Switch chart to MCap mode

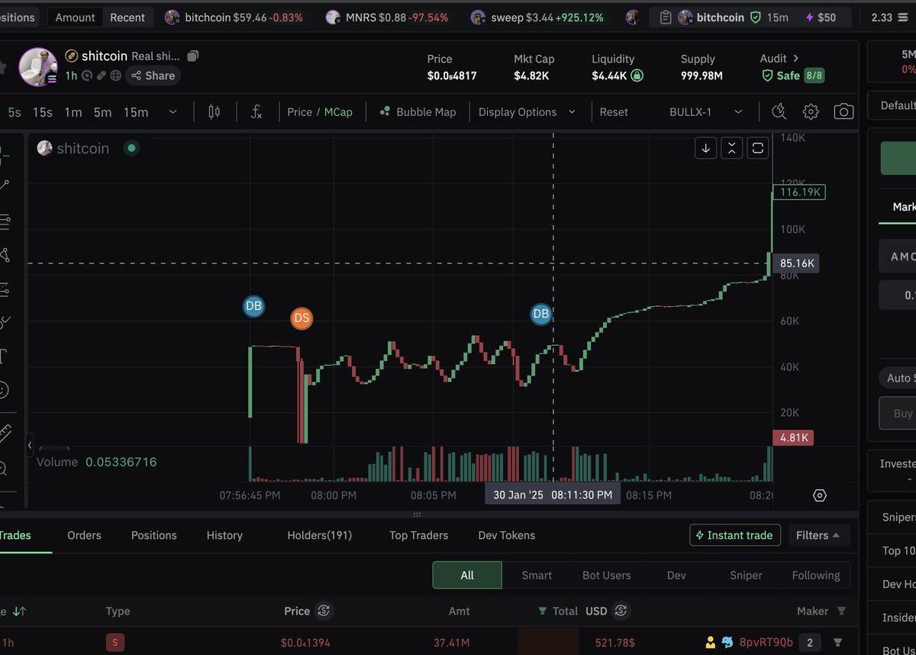click(x=338, y=111)
